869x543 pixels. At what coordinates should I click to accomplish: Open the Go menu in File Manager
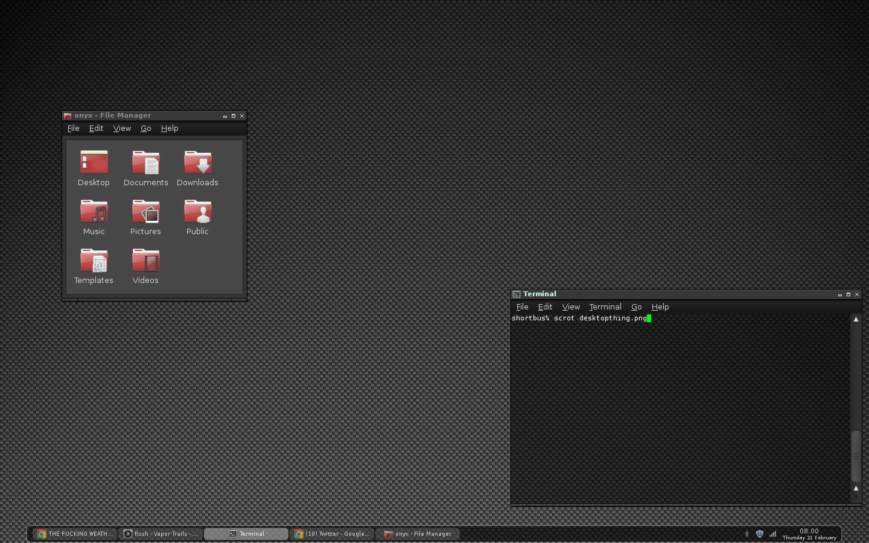146,129
